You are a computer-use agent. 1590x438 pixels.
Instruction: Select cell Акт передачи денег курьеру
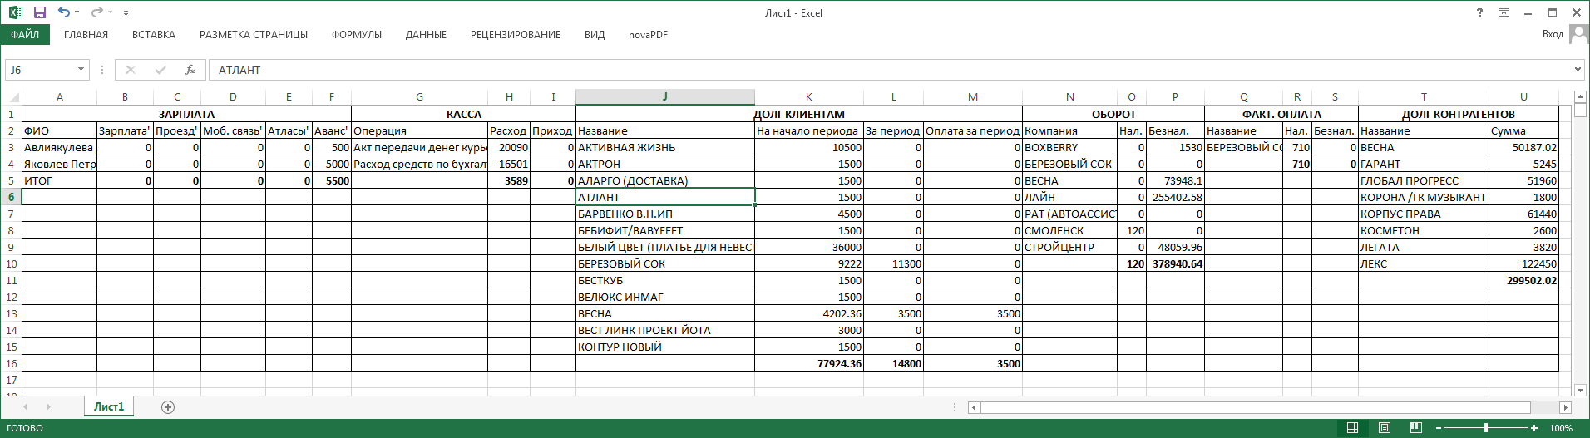point(419,147)
